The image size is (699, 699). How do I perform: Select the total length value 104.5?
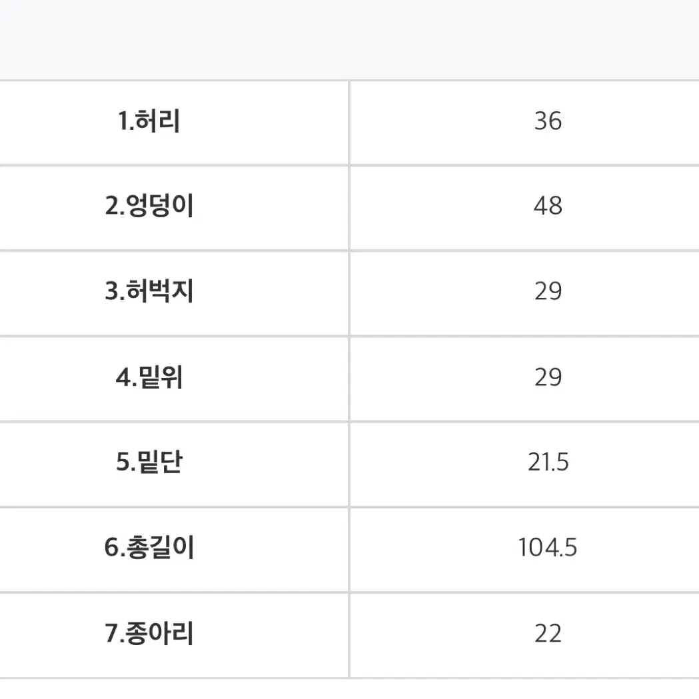tap(548, 548)
